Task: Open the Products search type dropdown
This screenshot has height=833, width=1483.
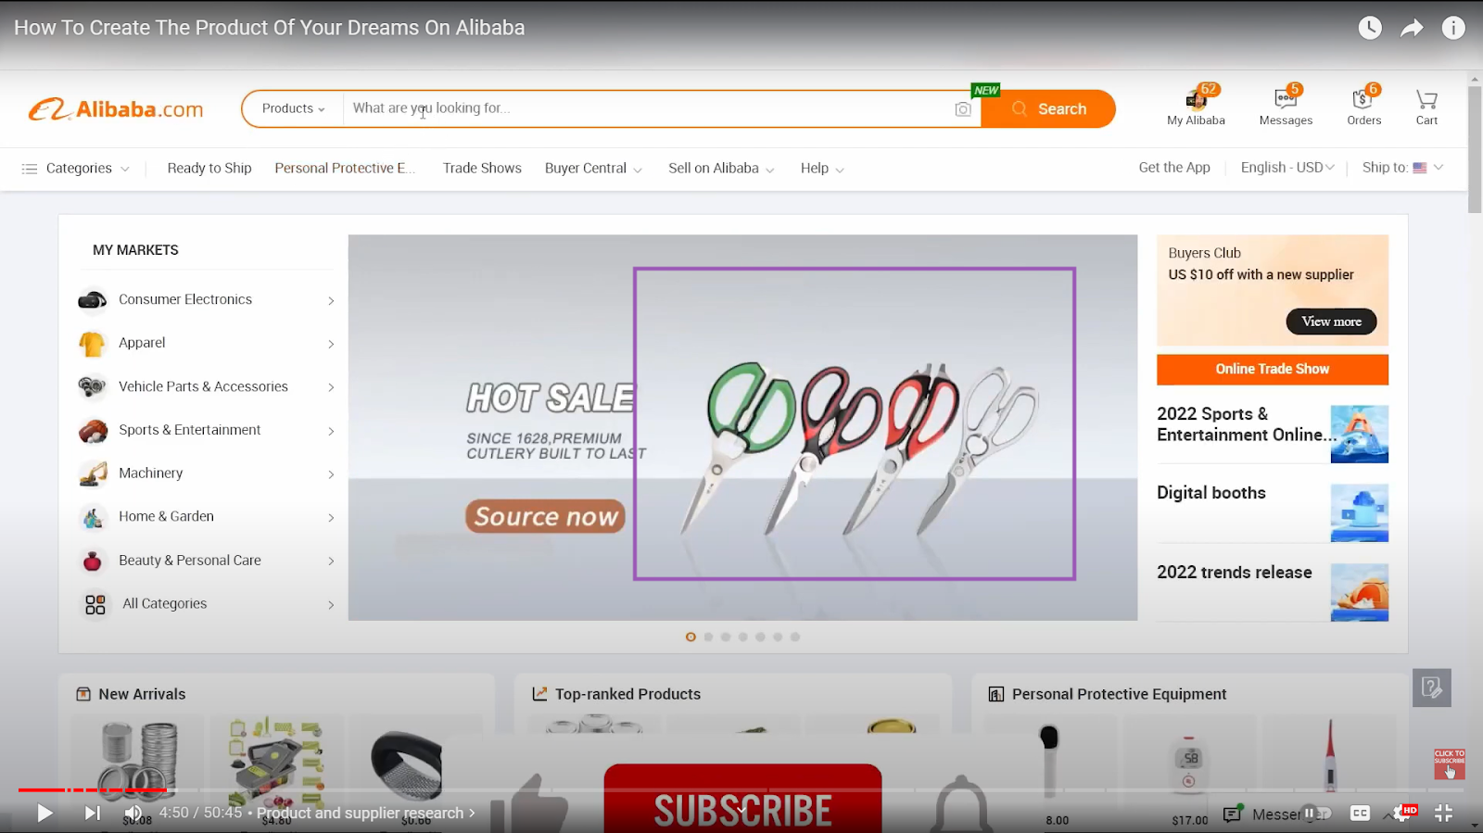Action: click(x=293, y=108)
